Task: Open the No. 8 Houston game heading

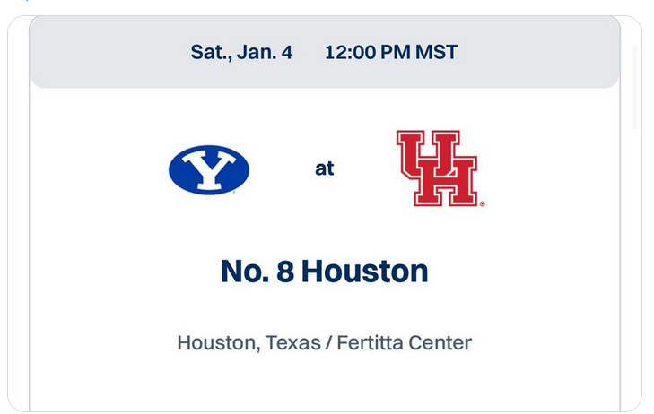Action: point(325,272)
